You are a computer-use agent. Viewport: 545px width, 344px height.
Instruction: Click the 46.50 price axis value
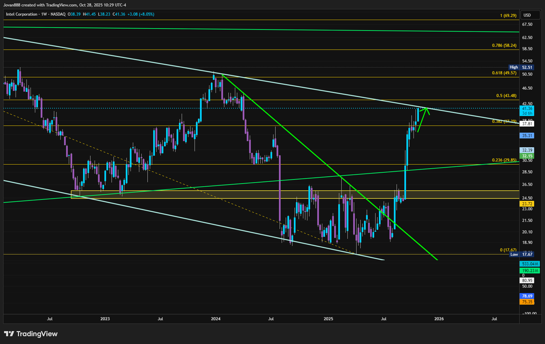pyautogui.click(x=527, y=88)
